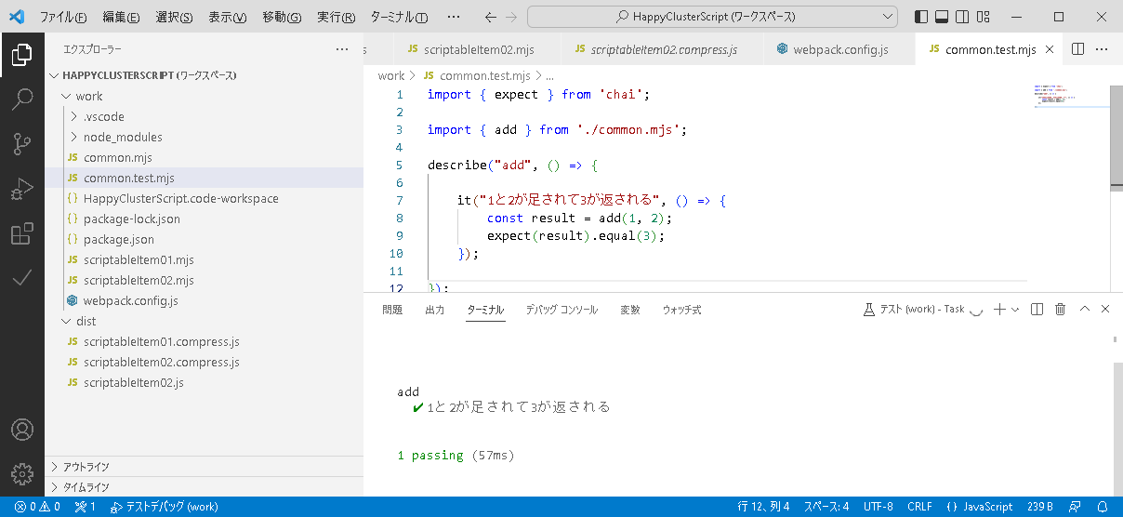Click the HappyClusterScript command center search box
Viewport: 1123px width, 517px height.
coord(712,17)
